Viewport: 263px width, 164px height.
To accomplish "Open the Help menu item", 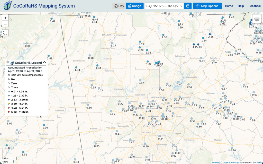I will coord(241,6).
